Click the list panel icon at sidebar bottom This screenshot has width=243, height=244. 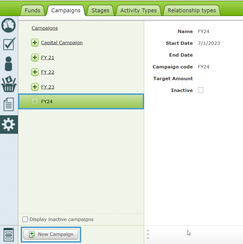[9, 235]
